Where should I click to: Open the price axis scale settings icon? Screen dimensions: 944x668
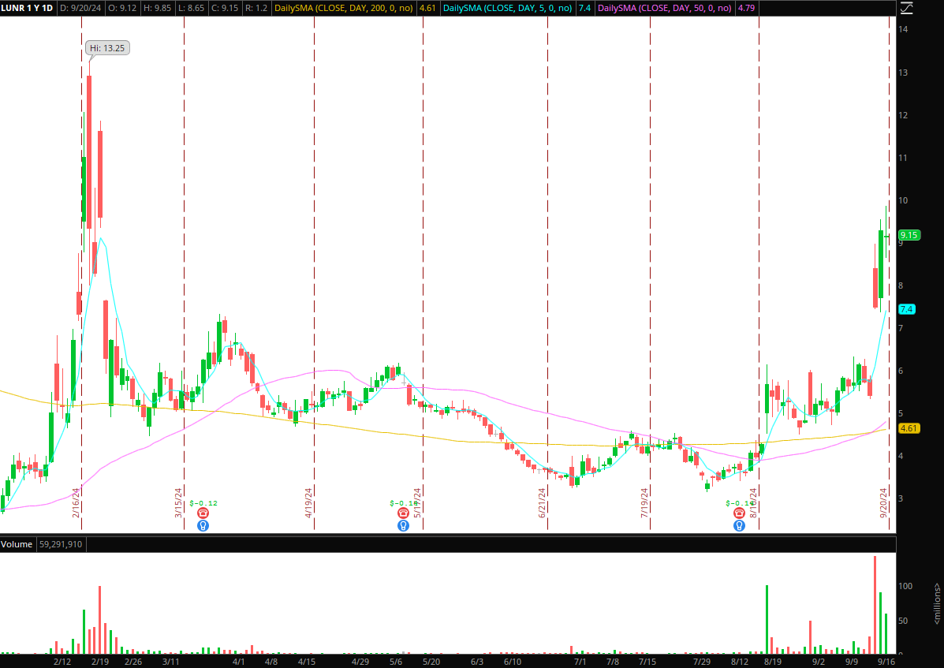pos(906,8)
